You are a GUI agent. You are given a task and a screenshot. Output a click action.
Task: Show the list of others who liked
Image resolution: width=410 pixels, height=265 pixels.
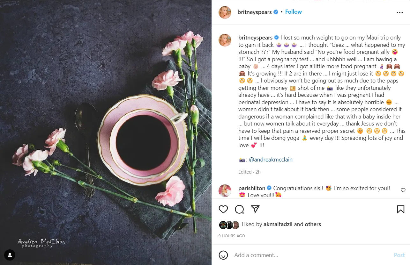313,224
